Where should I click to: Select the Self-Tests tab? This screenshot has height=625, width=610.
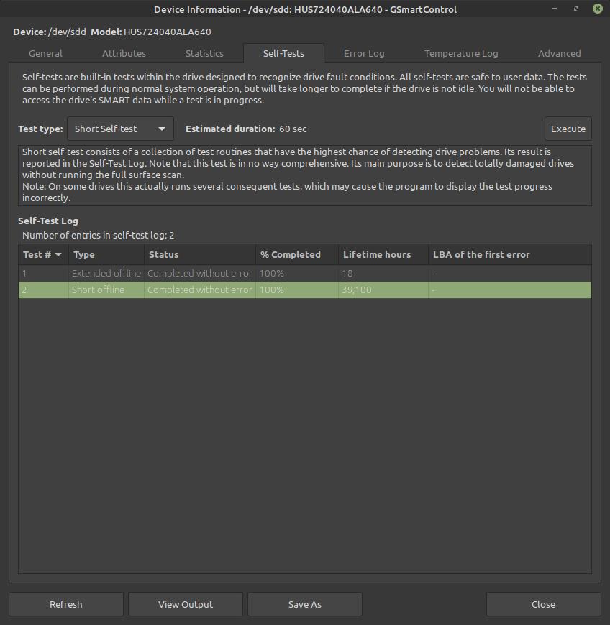283,53
